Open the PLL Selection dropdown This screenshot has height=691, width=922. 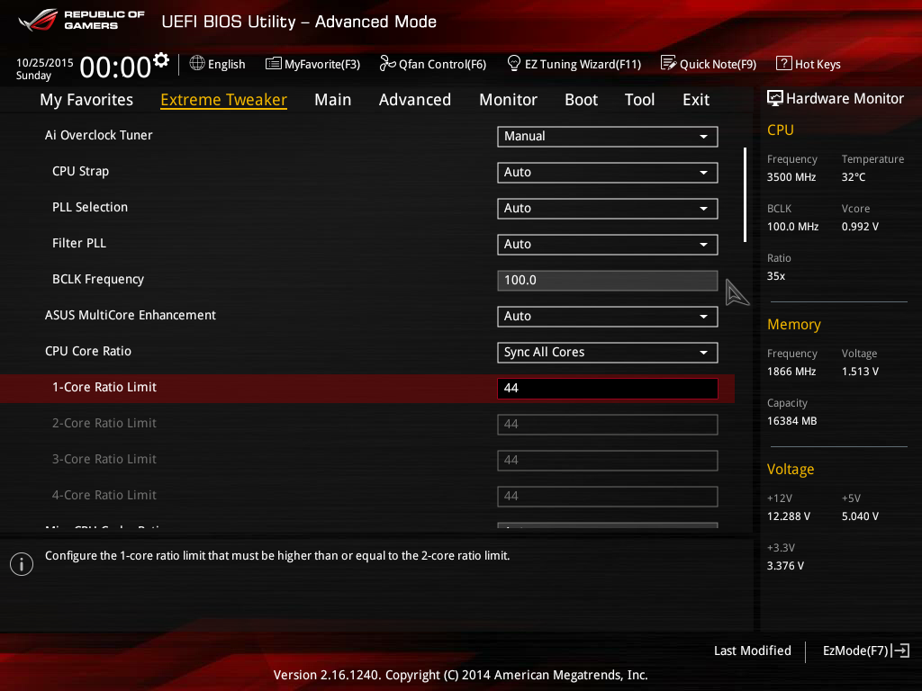point(608,208)
